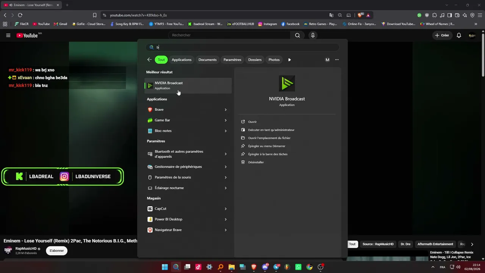The height and width of the screenshot is (273, 485).
Task: Switch to Photos search filter
Action: 274,60
